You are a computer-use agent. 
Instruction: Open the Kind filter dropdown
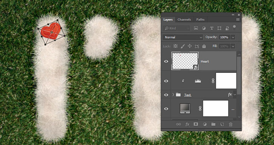176,28
